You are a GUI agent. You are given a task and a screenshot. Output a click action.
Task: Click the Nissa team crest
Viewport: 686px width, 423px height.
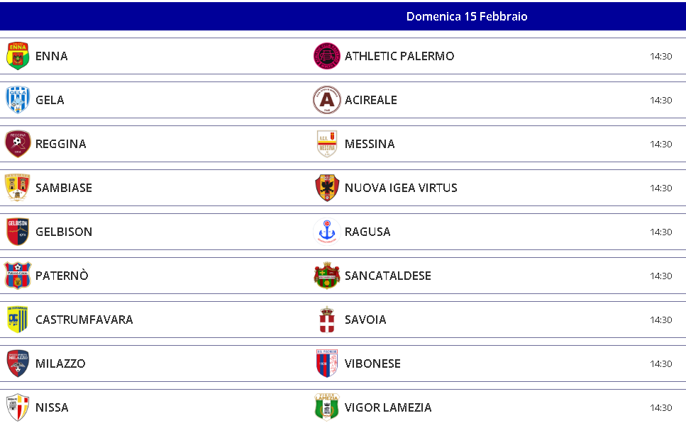point(18,407)
